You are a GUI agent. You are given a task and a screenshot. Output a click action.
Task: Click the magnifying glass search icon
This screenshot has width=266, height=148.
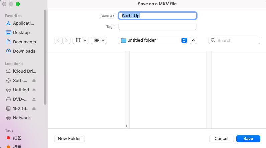click(x=213, y=40)
